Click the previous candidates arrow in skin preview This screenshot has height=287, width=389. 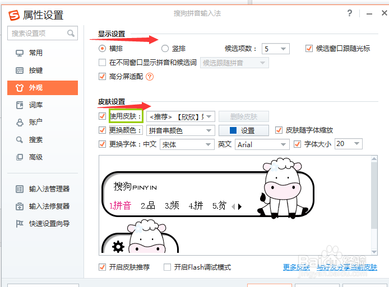tap(233, 206)
